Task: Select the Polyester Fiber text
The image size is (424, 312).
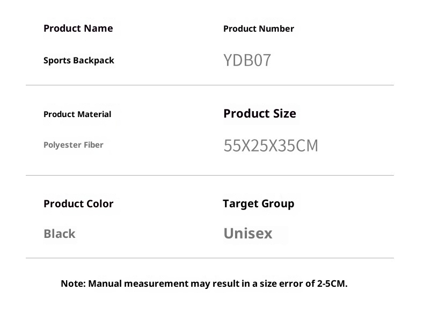Action: pos(73,144)
